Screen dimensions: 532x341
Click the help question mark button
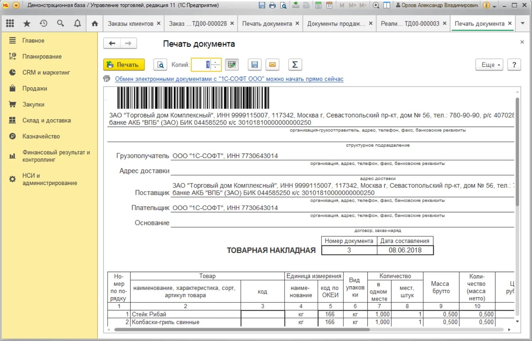[514, 65]
